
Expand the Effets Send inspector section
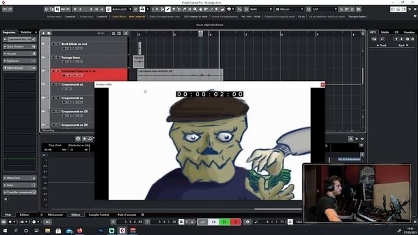pos(20,178)
